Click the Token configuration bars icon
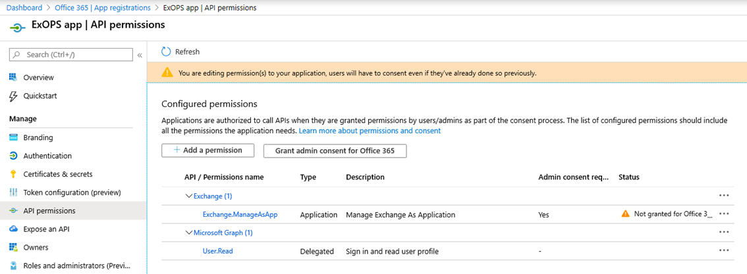The width and height of the screenshot is (747, 274). tap(14, 193)
